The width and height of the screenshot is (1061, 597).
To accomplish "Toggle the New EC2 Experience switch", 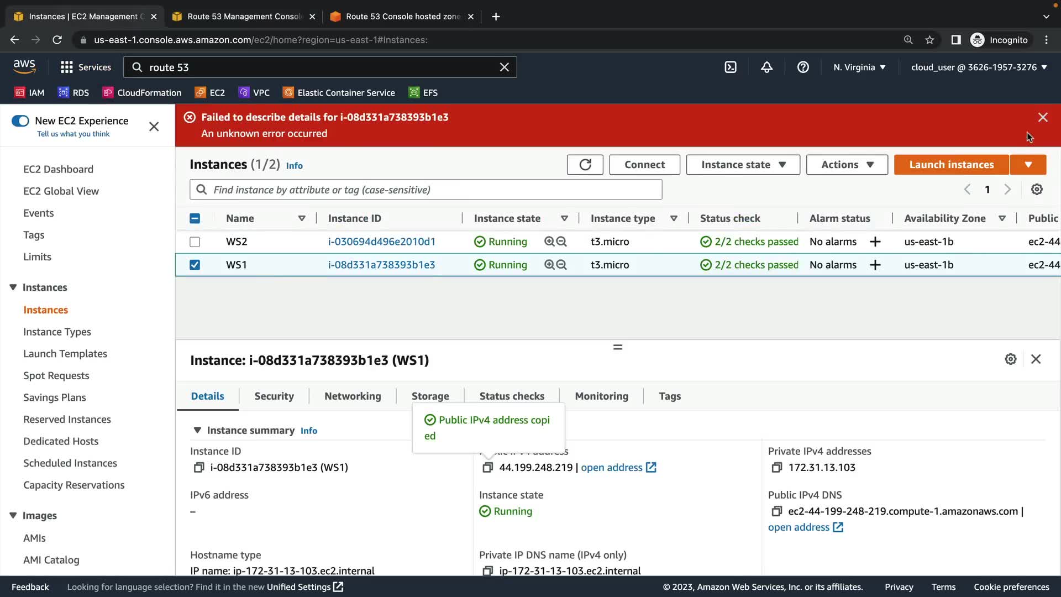I will point(20,121).
